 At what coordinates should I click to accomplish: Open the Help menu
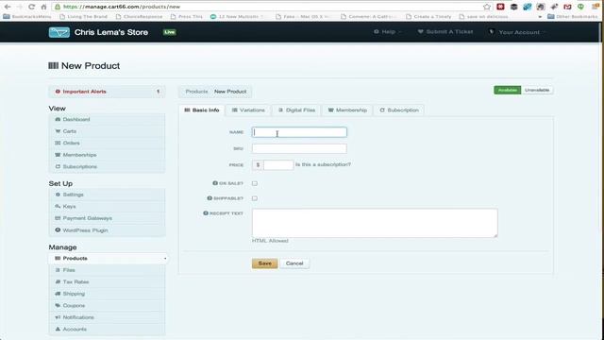click(387, 32)
